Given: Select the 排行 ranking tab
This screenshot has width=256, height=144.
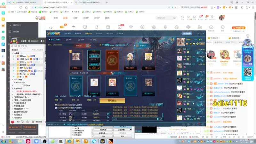Looking at the screenshot, I should click(x=93, y=40).
